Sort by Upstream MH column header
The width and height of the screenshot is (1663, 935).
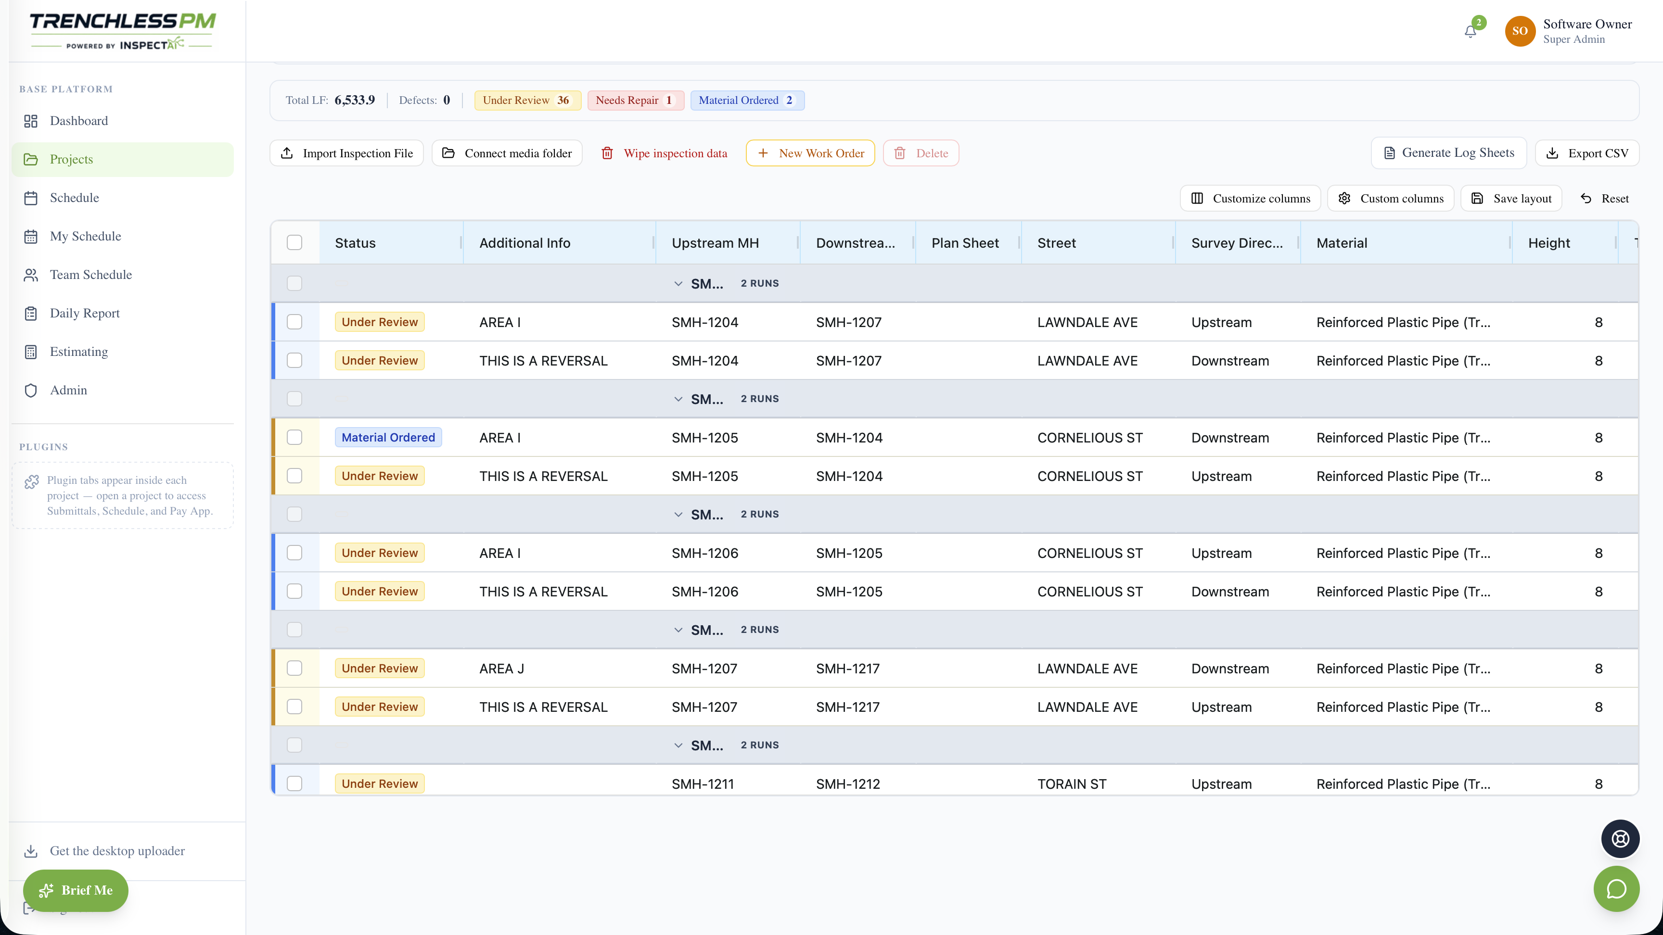(728, 242)
